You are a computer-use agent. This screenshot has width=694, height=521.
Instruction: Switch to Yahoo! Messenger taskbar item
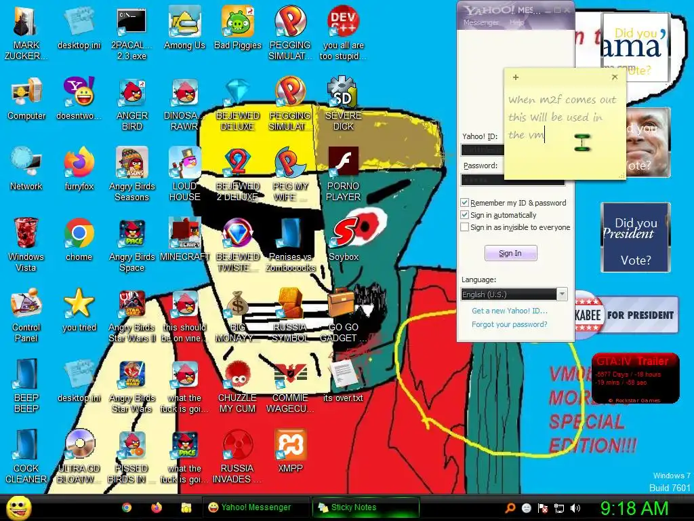coord(256,507)
